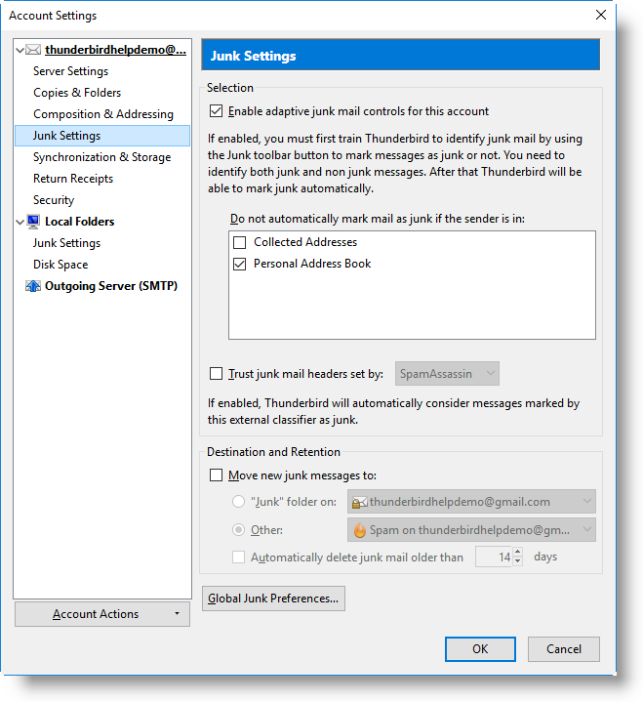The height and width of the screenshot is (702, 643).
Task: Uncheck Personal Address Book
Action: pos(240,265)
